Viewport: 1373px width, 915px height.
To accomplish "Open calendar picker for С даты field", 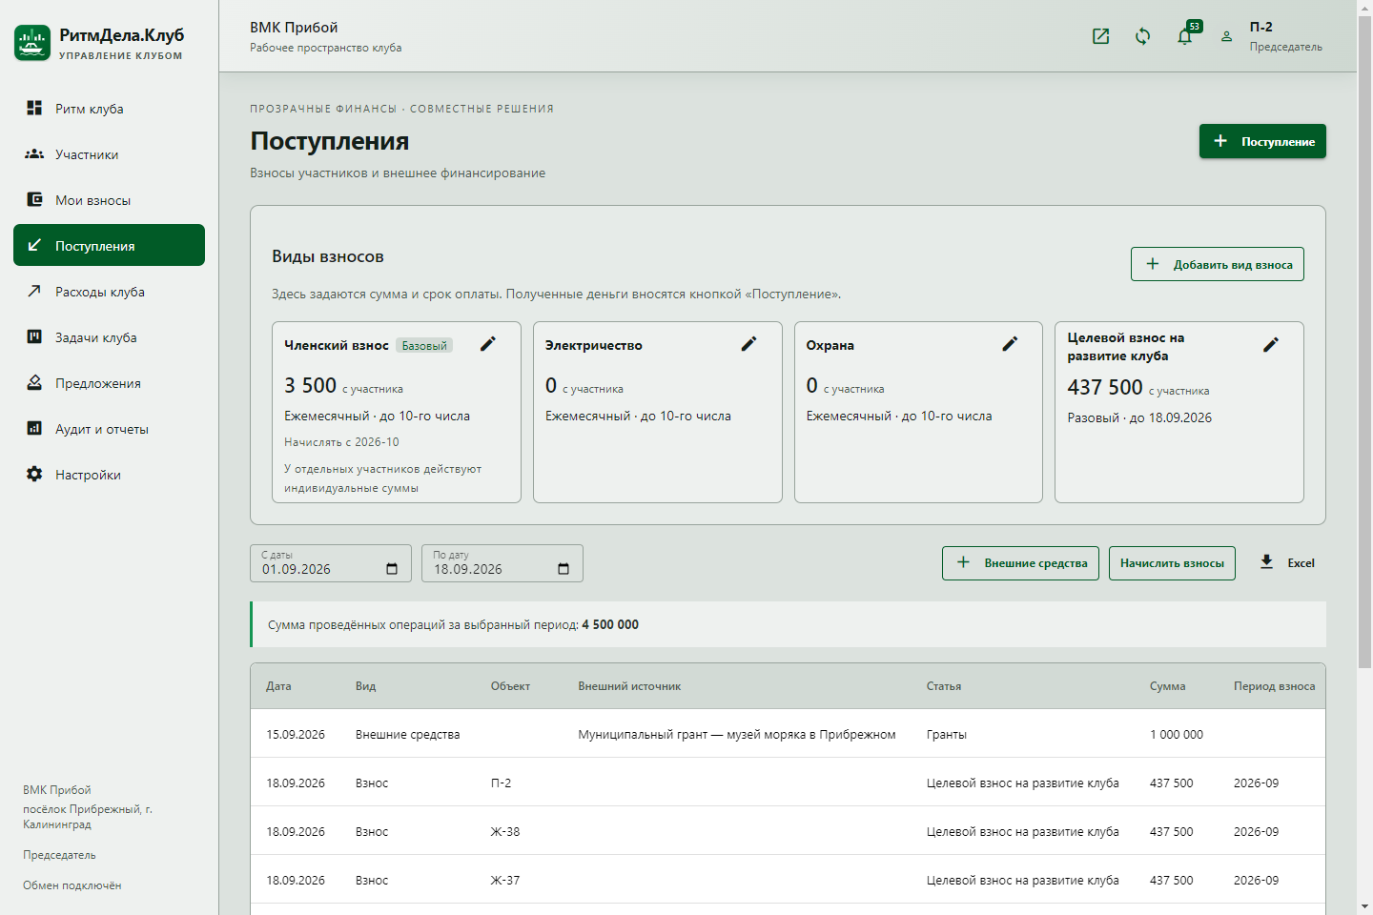I will coord(392,569).
